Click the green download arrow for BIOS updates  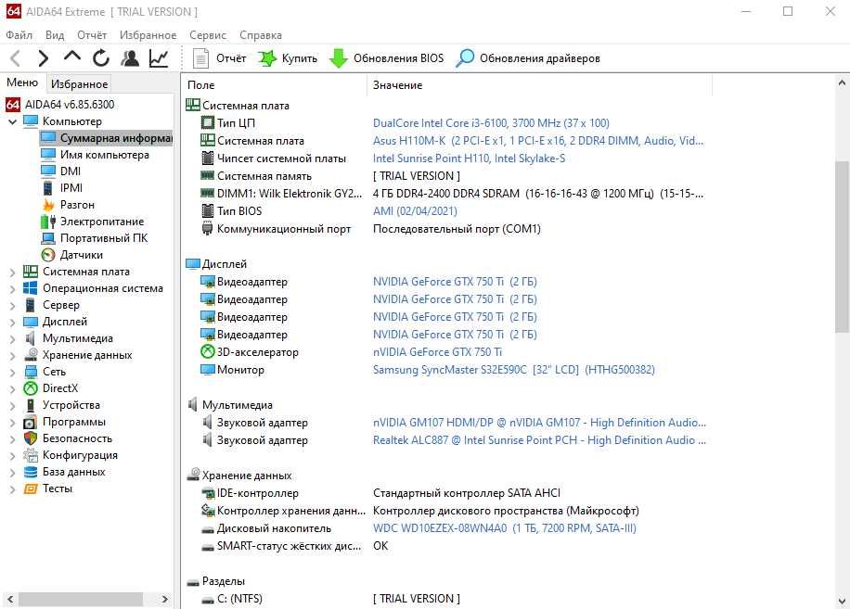click(x=339, y=57)
